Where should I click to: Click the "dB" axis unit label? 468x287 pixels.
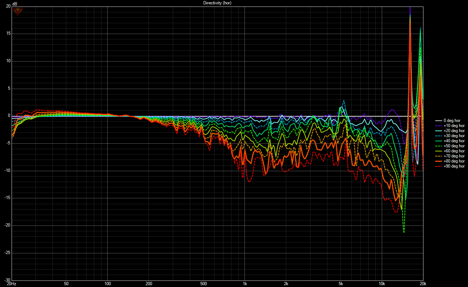(x=15, y=4)
